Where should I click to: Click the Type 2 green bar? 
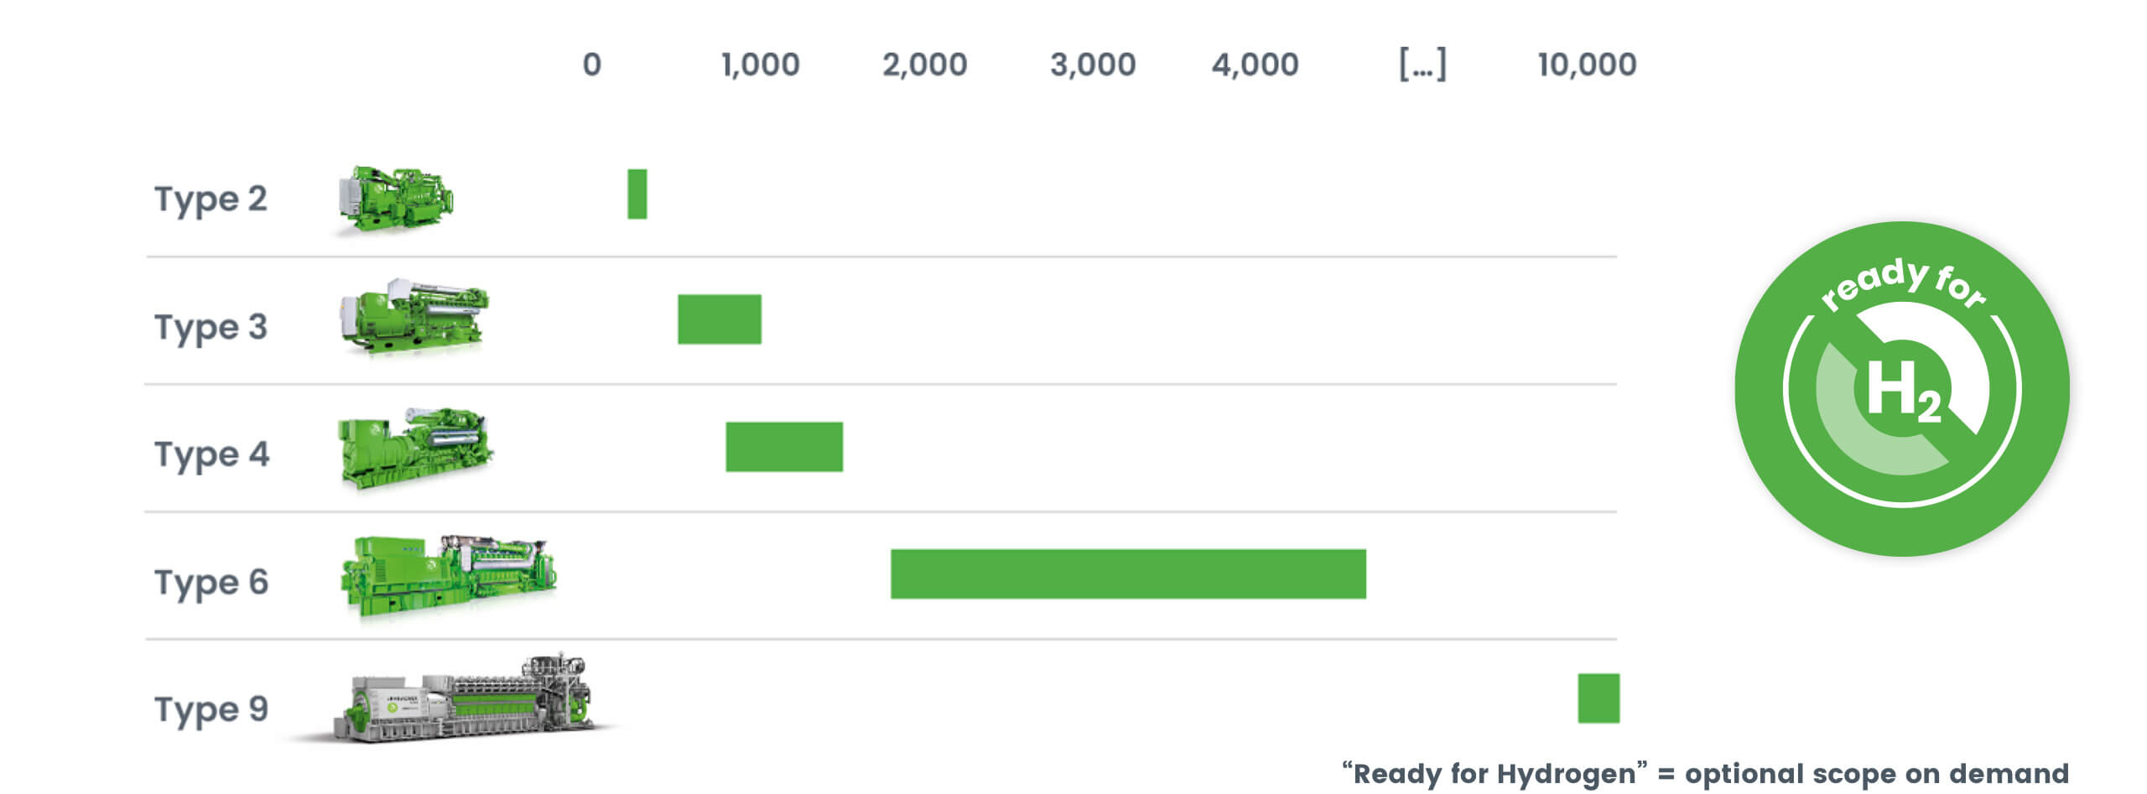pyautogui.click(x=637, y=194)
